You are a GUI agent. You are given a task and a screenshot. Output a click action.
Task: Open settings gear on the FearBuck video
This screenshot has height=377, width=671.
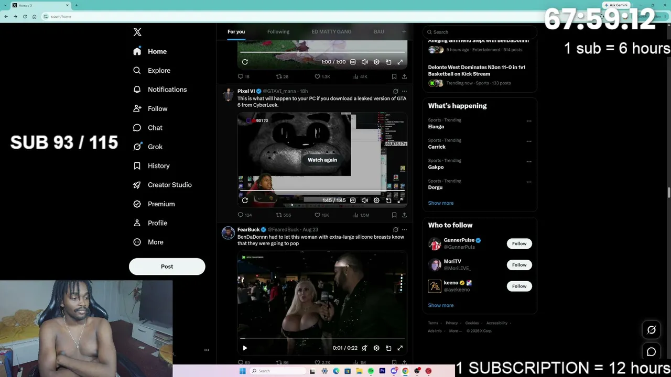(x=376, y=348)
